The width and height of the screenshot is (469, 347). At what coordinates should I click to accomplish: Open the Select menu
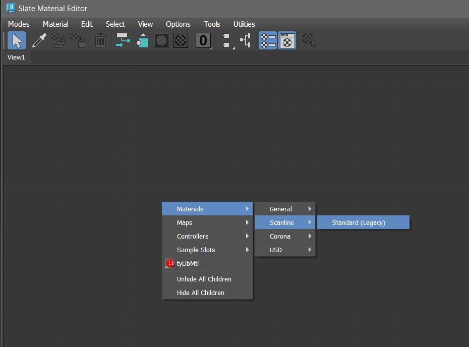pos(115,24)
